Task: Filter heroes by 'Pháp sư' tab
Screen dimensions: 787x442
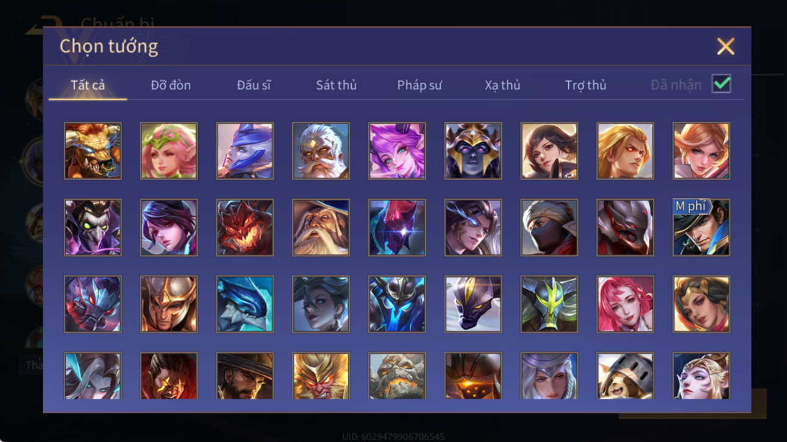Action: pyautogui.click(x=419, y=85)
